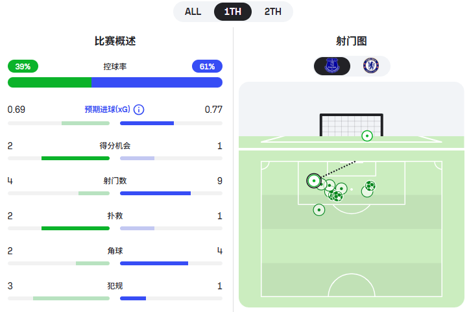Click the 预期进球(xG) label link
469x312 pixels.
click(x=107, y=110)
